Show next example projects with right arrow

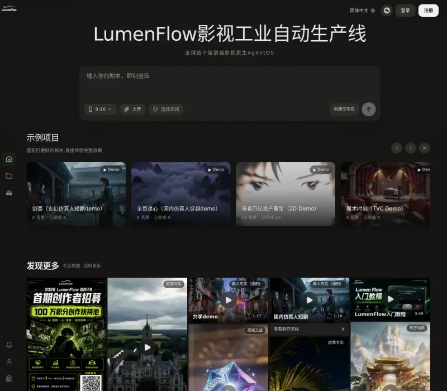(411, 148)
